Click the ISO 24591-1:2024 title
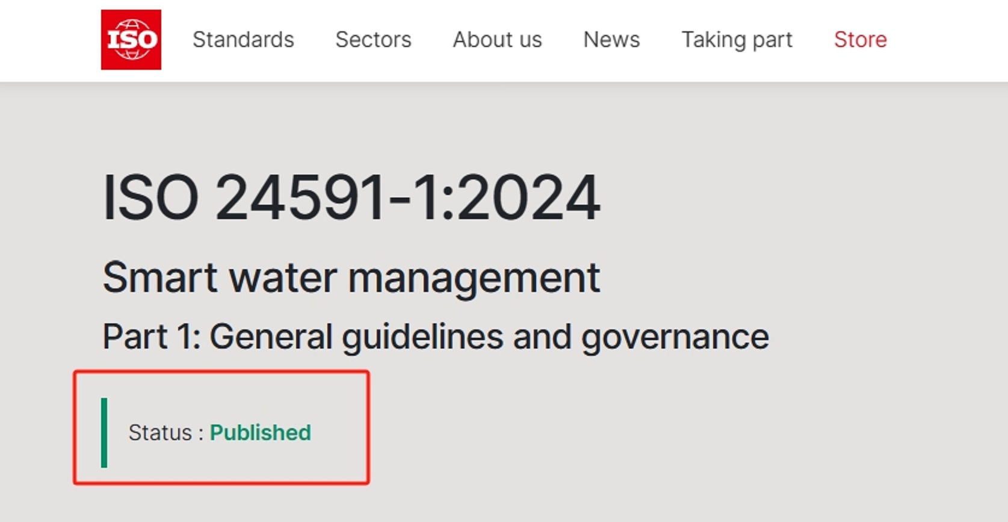This screenshot has height=522, width=1008. pyautogui.click(x=351, y=197)
